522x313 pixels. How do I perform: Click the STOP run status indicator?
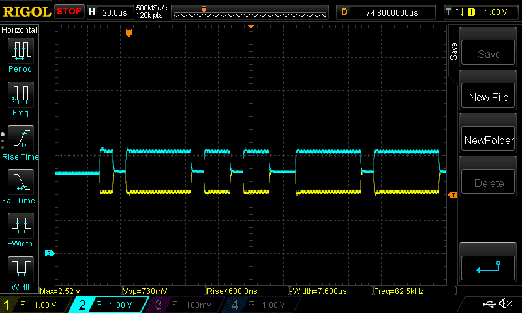[x=69, y=12]
